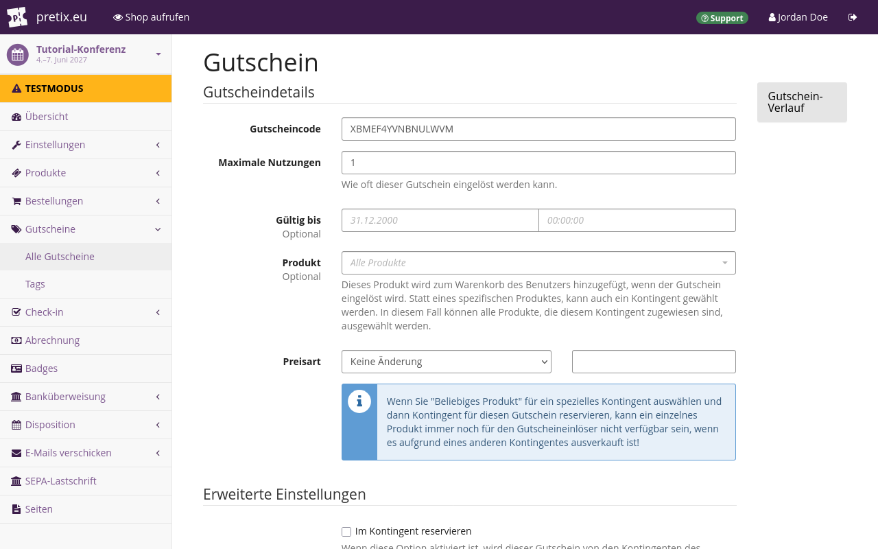Open the Produkt selection dropdown
This screenshot has width=878, height=549.
tap(538, 263)
